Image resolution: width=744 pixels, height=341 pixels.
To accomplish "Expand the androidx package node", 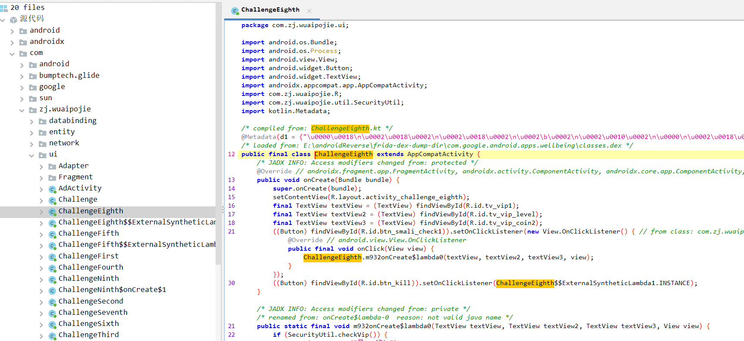I will (12, 43).
